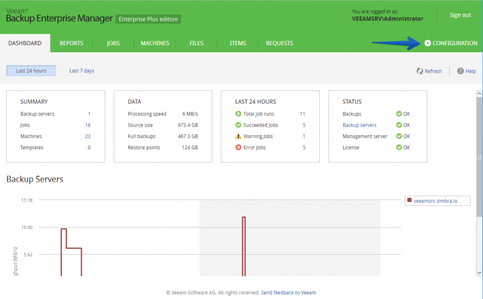The height and width of the screenshot is (299, 483).
Task: Open the Requests tab
Action: 279,43
